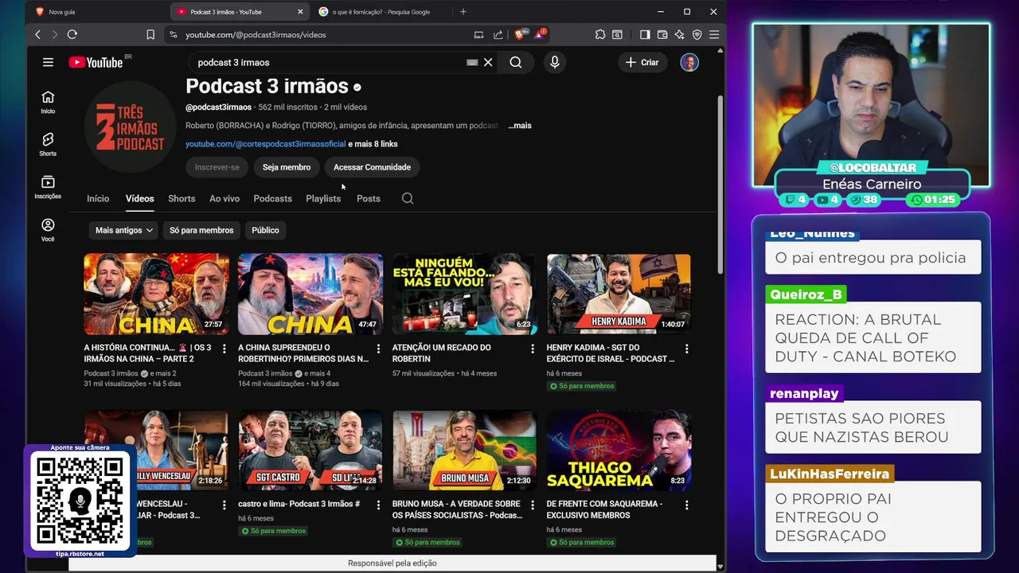1019x573 pixels.
Task: Open Brave Rewards triangle icon
Action: click(x=540, y=34)
